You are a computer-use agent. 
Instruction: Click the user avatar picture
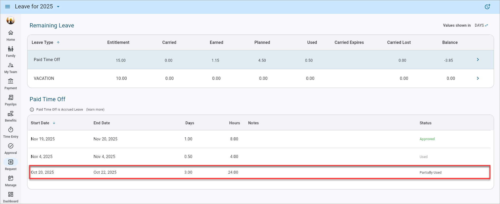point(11,20)
